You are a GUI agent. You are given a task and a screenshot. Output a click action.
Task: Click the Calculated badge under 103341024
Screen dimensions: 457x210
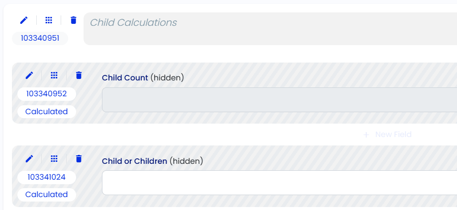47,195
